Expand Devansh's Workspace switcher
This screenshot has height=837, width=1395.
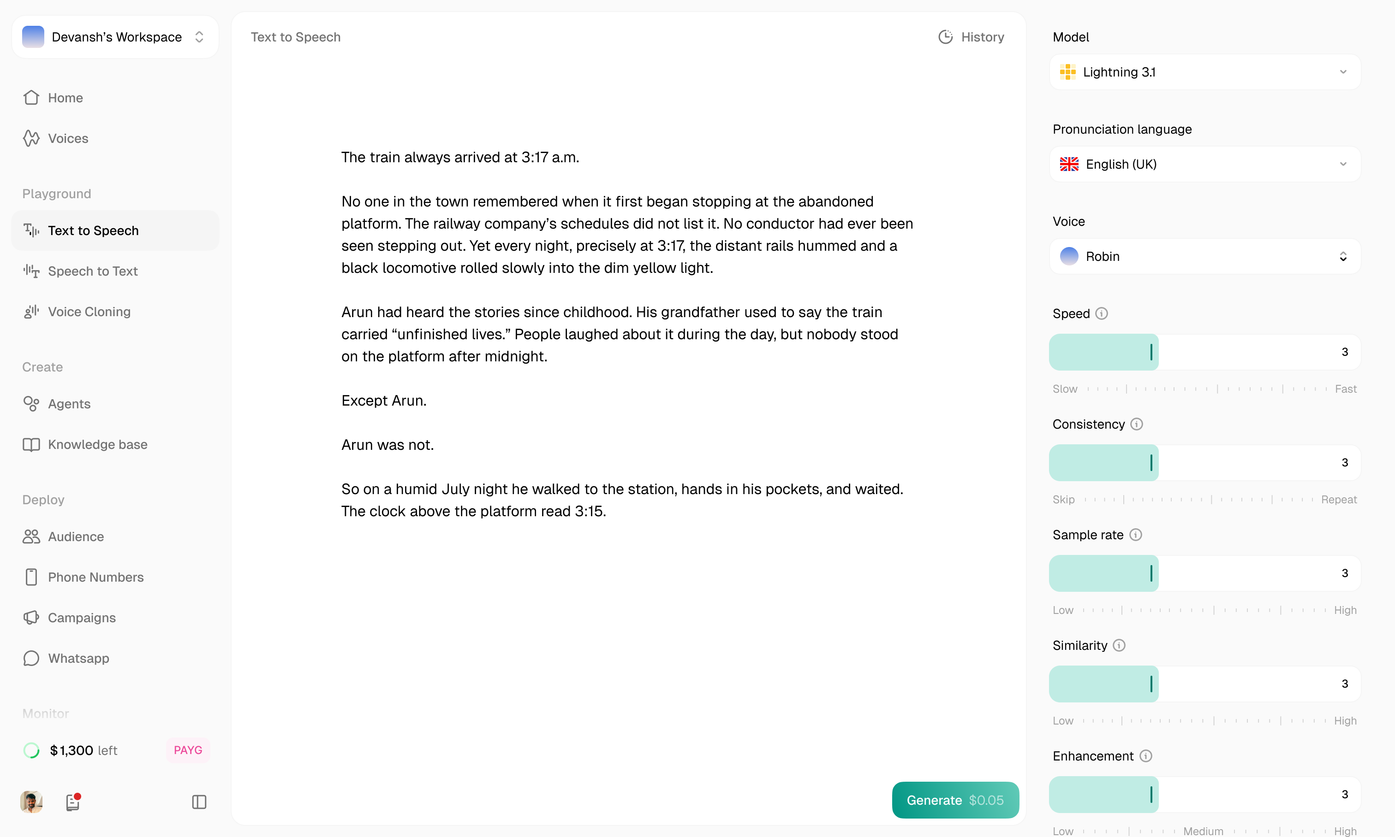[x=115, y=37]
